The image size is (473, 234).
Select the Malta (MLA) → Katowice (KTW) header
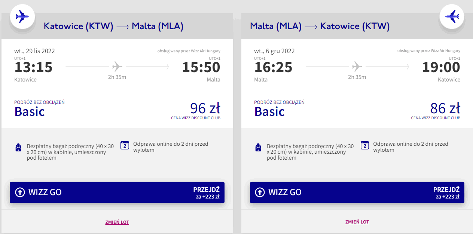tap(320, 26)
